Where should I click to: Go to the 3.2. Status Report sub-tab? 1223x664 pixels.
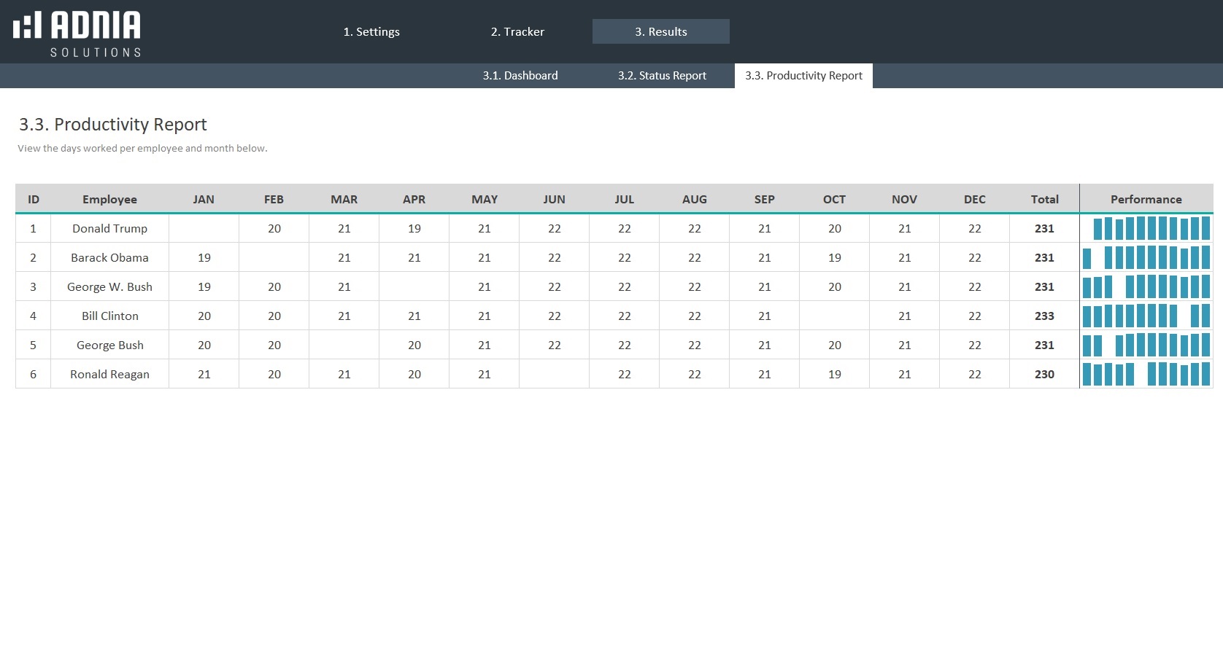662,76
